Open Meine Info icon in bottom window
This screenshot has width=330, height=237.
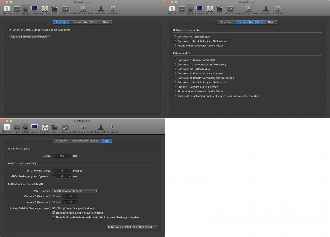click(101, 128)
